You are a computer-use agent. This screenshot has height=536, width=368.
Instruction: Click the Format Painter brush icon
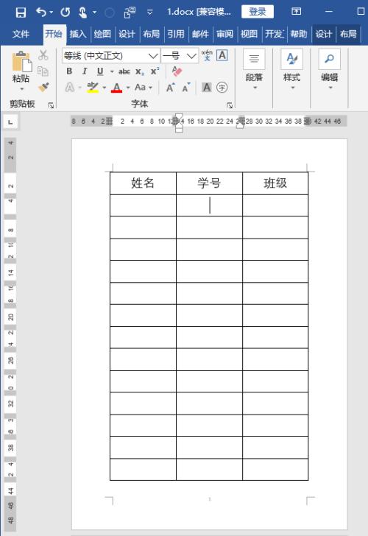pyautogui.click(x=43, y=87)
